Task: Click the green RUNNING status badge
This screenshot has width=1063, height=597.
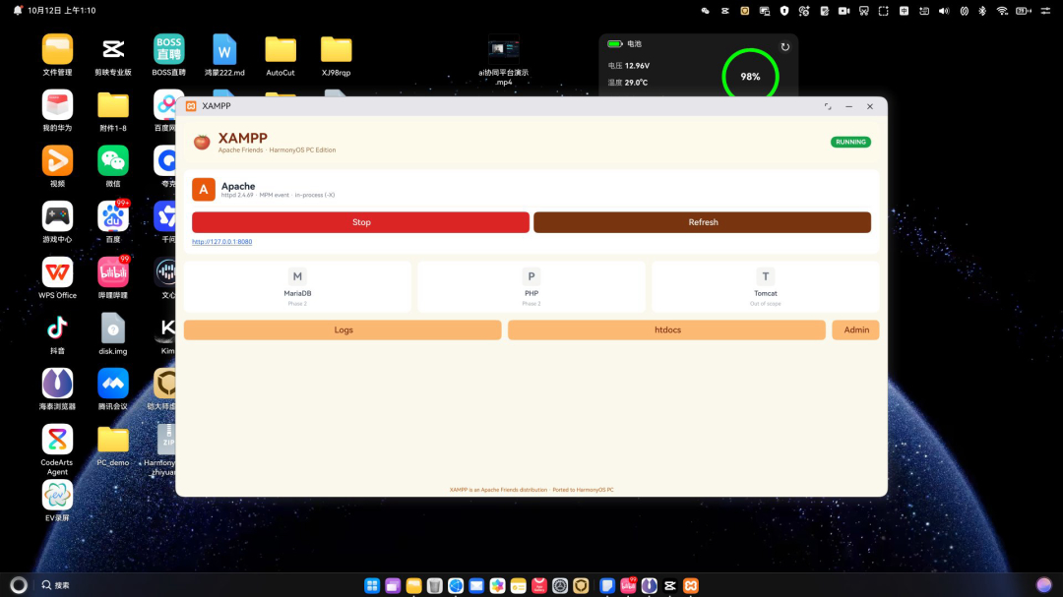Action: coord(850,143)
